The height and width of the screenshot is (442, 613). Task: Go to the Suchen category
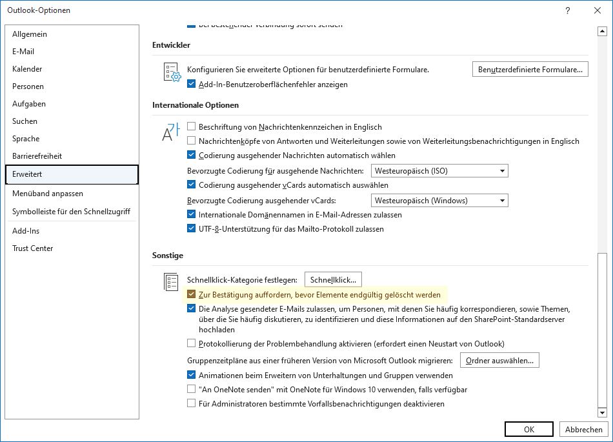tap(72, 121)
